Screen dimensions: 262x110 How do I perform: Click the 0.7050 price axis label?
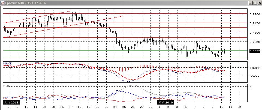[255, 42]
